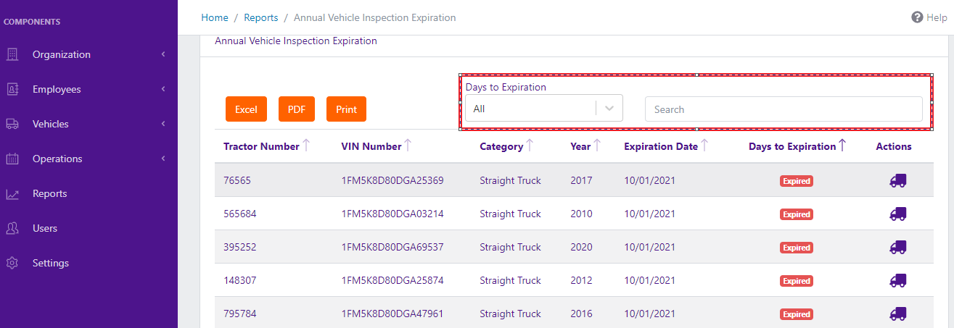This screenshot has height=328, width=954.
Task: Click the truck action icon for tractor 395252
Action: pyautogui.click(x=897, y=247)
